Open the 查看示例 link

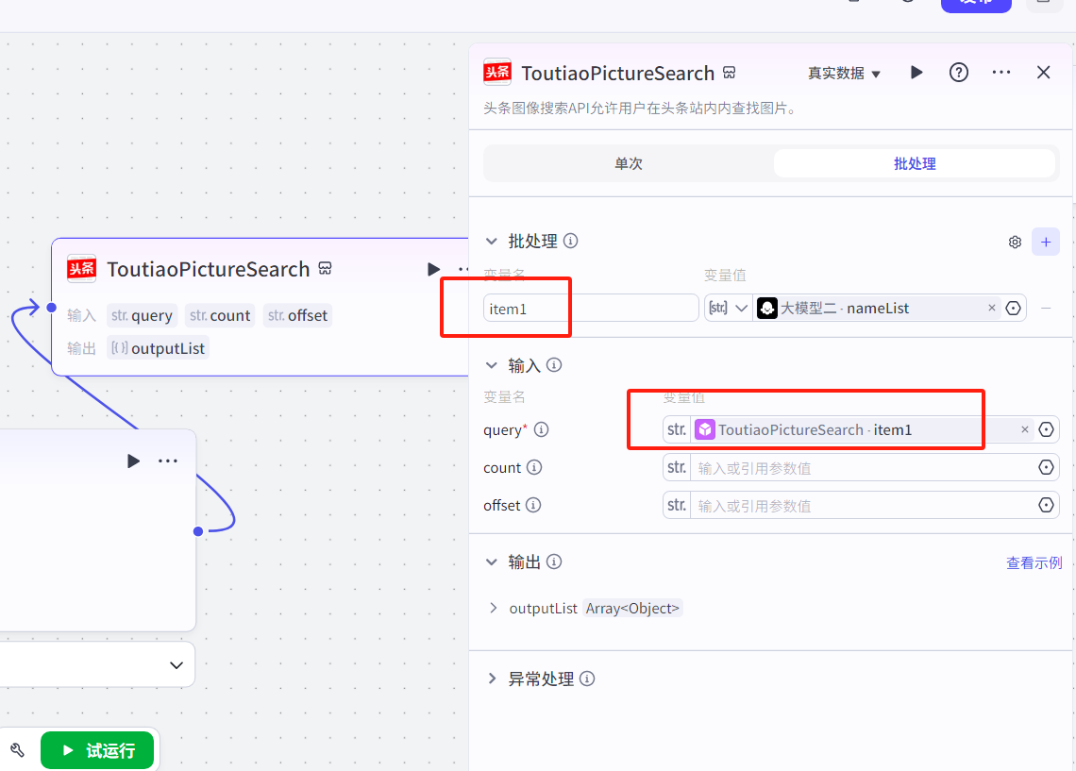pyautogui.click(x=1034, y=563)
